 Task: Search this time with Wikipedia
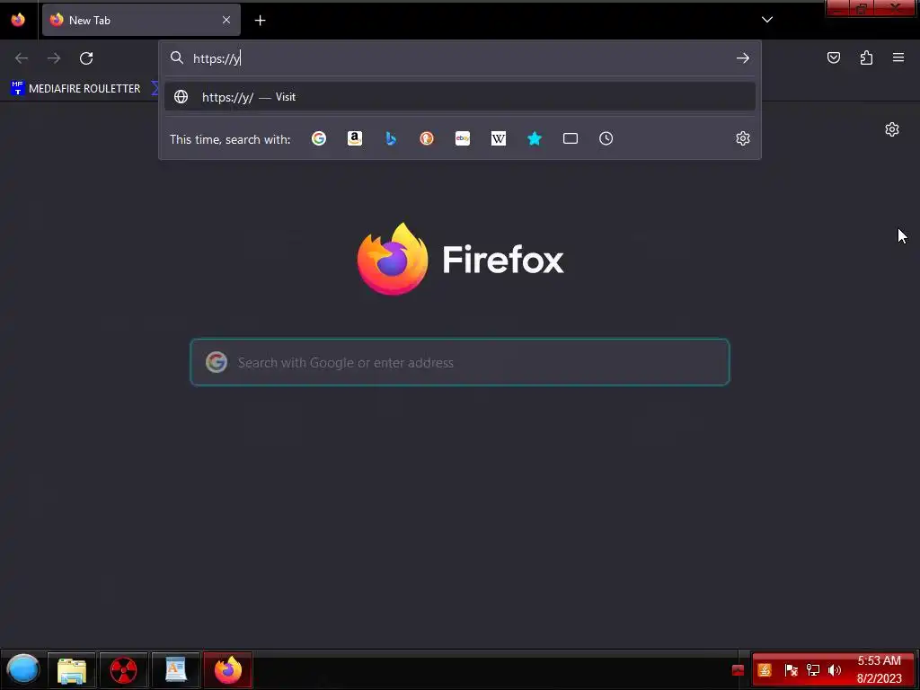click(x=498, y=138)
